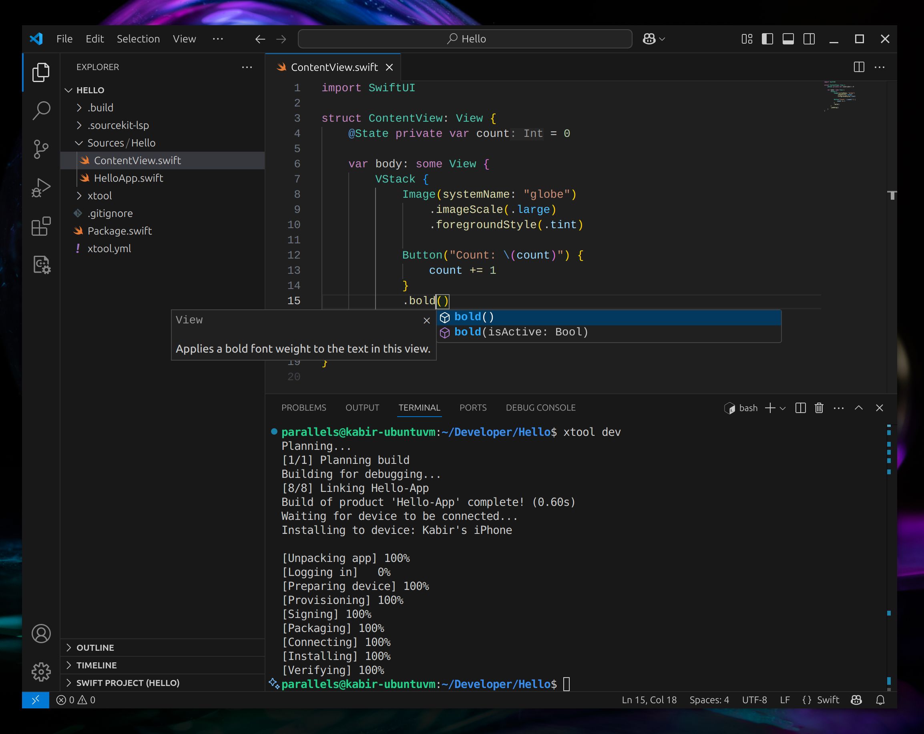Open the Run and Debug view
Screen dimensions: 924x734
click(41, 187)
